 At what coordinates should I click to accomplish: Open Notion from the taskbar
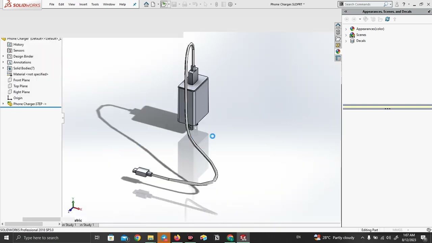[x=217, y=238]
